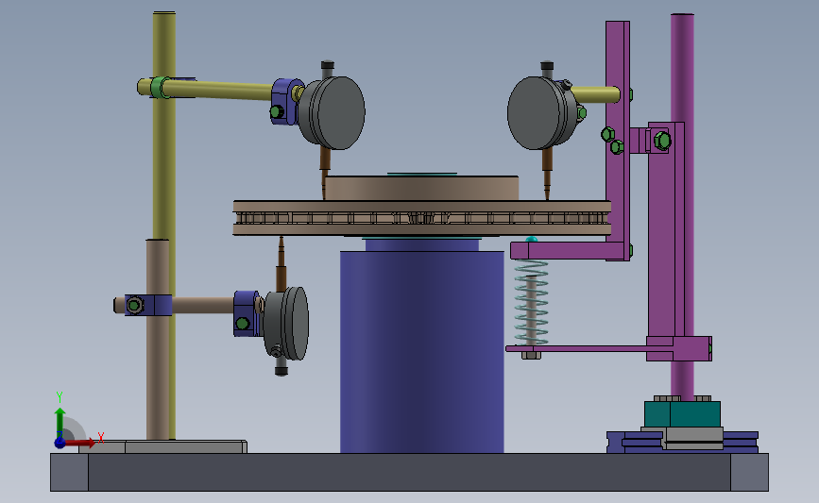Select the hex nut beneath the spring
The image size is (819, 503).
click(531, 356)
